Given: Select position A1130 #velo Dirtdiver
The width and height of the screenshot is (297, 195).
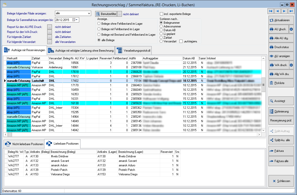Looking at the screenshot, I should pyautogui.click(x=92, y=156).
